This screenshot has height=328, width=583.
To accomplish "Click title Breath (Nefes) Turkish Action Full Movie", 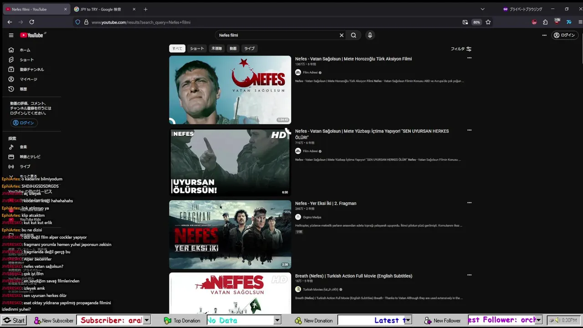I will 353,276.
